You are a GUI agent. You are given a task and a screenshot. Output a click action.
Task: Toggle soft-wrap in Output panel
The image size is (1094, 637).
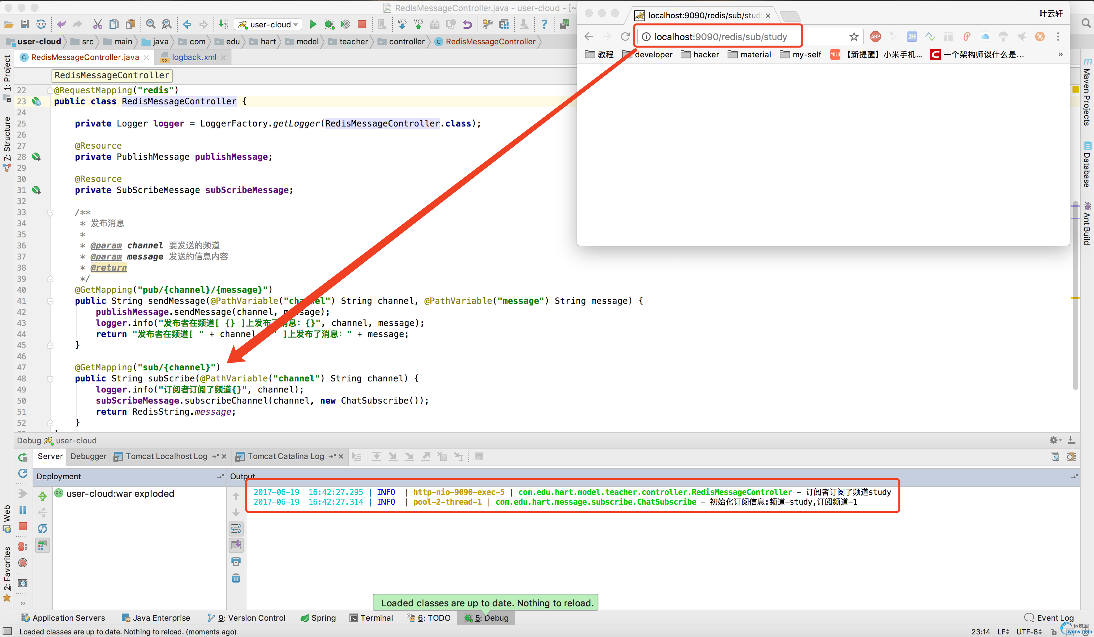[x=236, y=529]
